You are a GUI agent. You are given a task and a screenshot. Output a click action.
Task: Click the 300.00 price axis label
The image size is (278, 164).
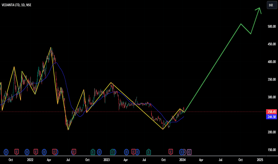272,97
